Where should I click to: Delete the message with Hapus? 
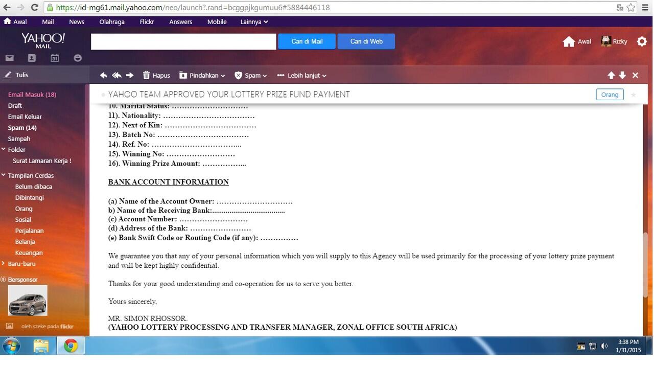click(x=156, y=75)
